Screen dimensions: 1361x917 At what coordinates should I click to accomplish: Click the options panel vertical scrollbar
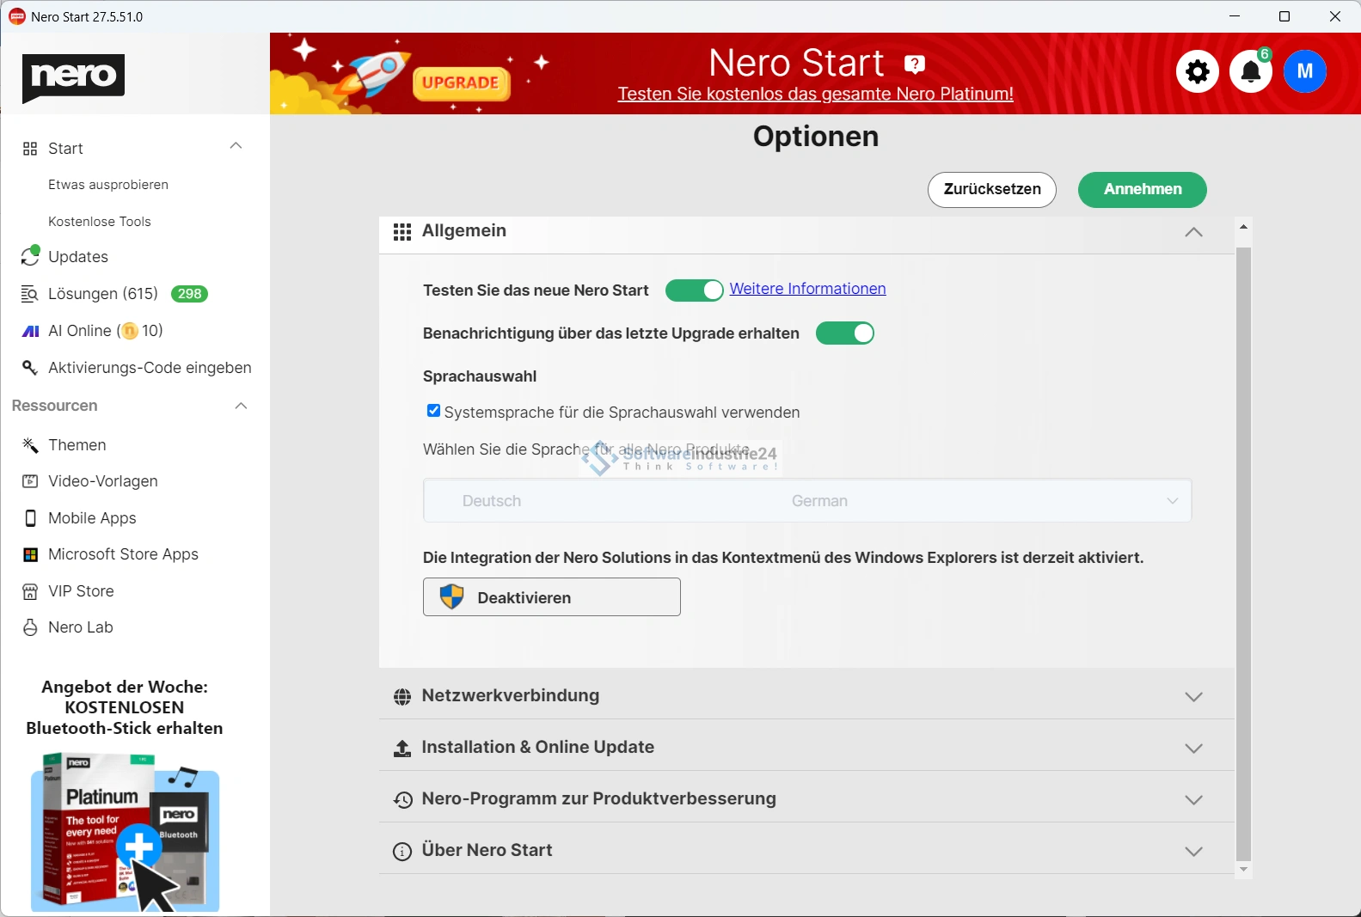coord(1243,550)
